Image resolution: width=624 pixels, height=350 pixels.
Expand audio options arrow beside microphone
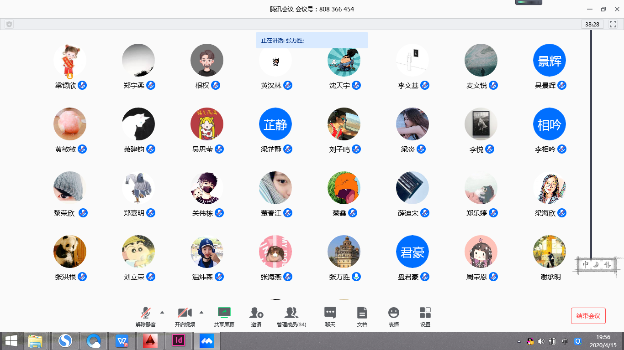coord(162,312)
